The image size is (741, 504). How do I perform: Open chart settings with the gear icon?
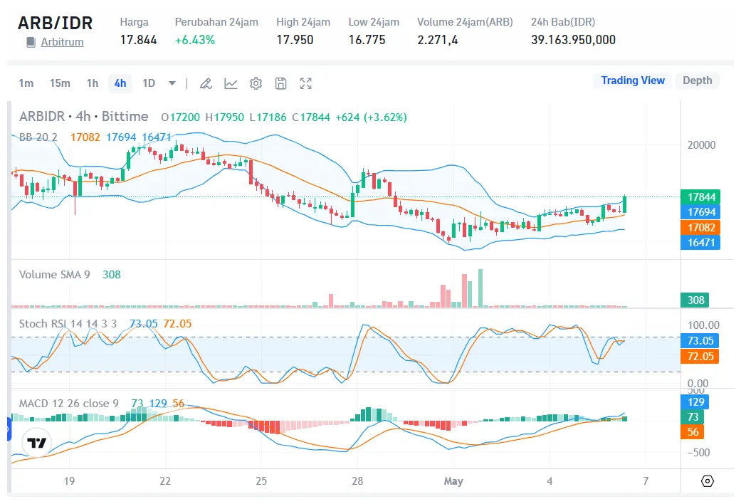pyautogui.click(x=256, y=83)
